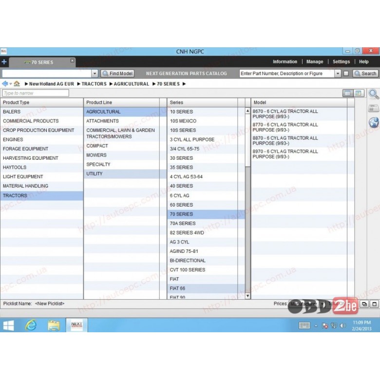The image size is (380, 380).
Task: Open the magnifier search sidebar icon
Action: point(374,94)
